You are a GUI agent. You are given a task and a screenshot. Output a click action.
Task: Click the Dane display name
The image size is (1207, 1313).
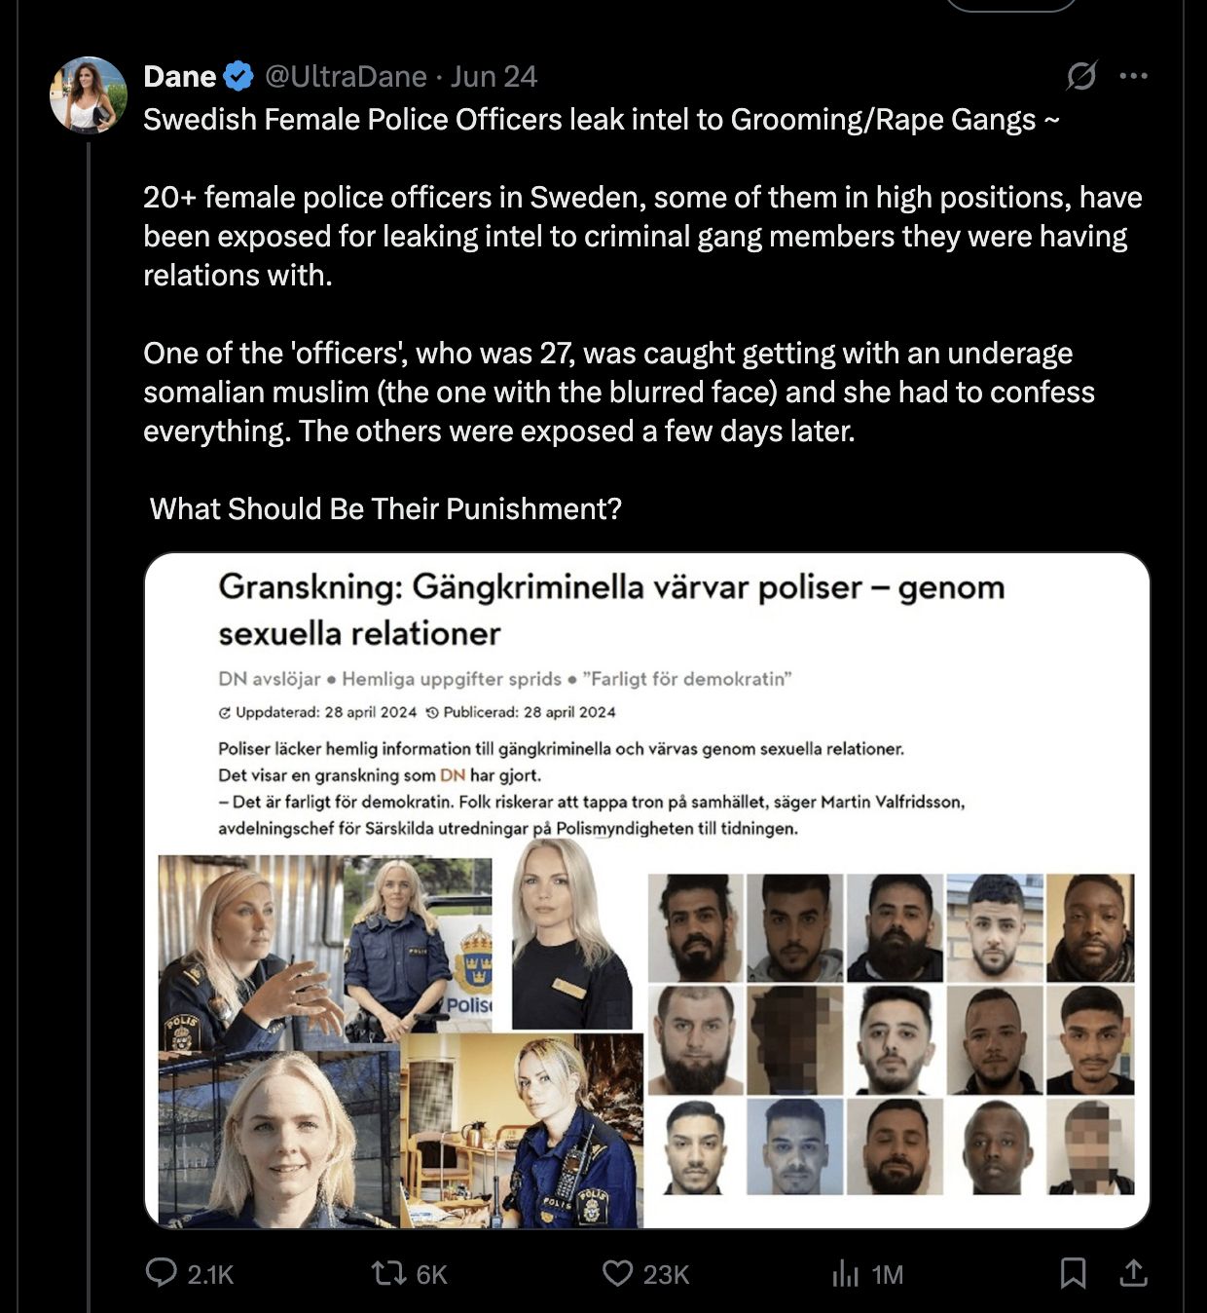(x=180, y=76)
